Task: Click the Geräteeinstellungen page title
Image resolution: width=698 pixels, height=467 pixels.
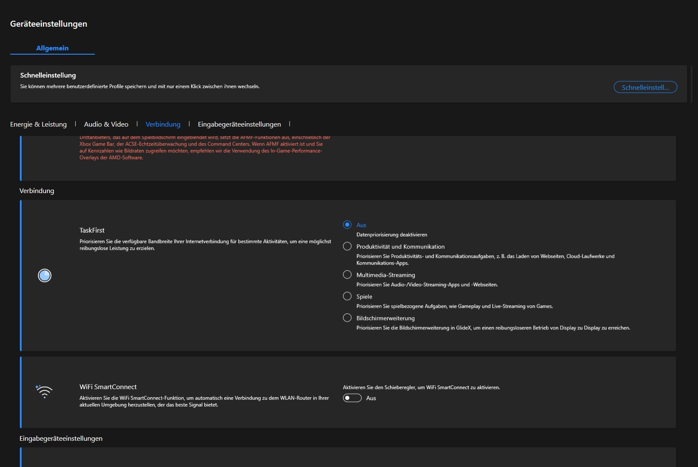Action: (x=49, y=24)
